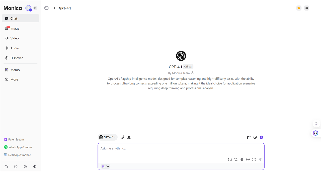Click the send arrow button
The width and height of the screenshot is (321, 172).
tap(260, 159)
